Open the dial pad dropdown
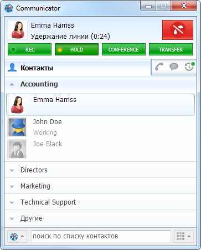The height and width of the screenshot is (250, 201). (x=184, y=236)
